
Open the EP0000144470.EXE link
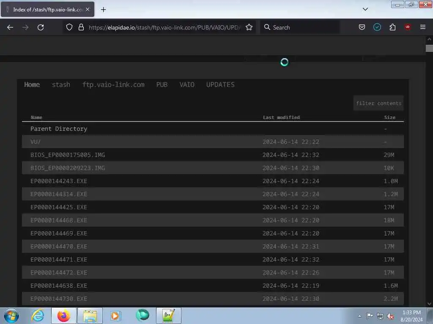59,246
